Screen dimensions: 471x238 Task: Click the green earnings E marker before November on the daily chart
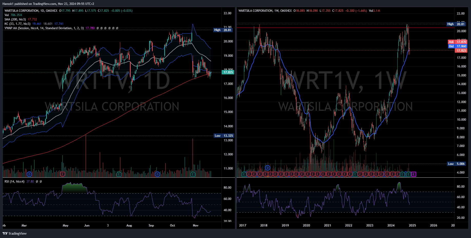coord(193,174)
